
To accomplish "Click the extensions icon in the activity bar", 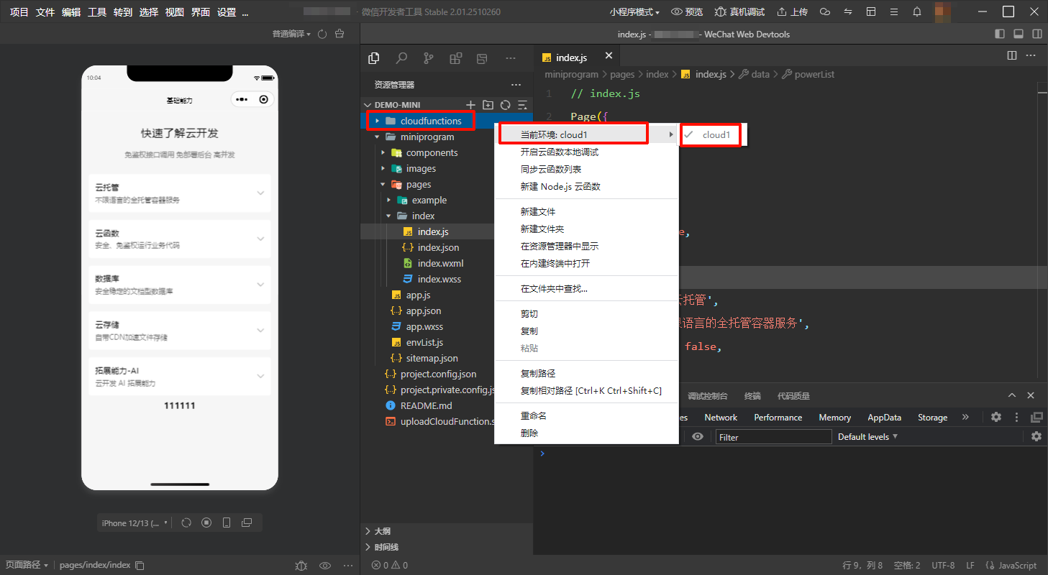I will tap(455, 58).
